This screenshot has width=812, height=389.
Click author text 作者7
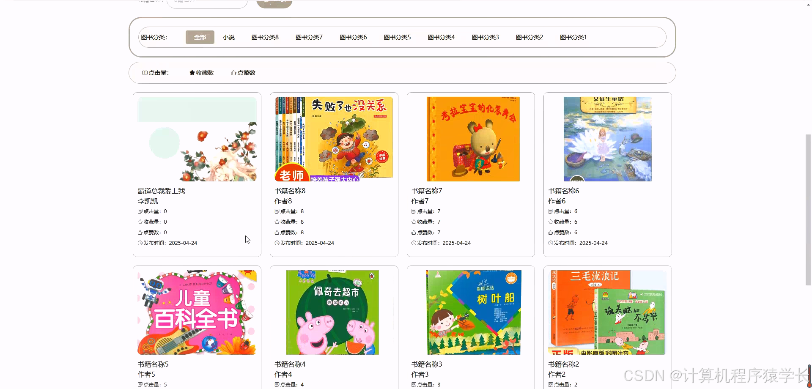click(x=420, y=201)
